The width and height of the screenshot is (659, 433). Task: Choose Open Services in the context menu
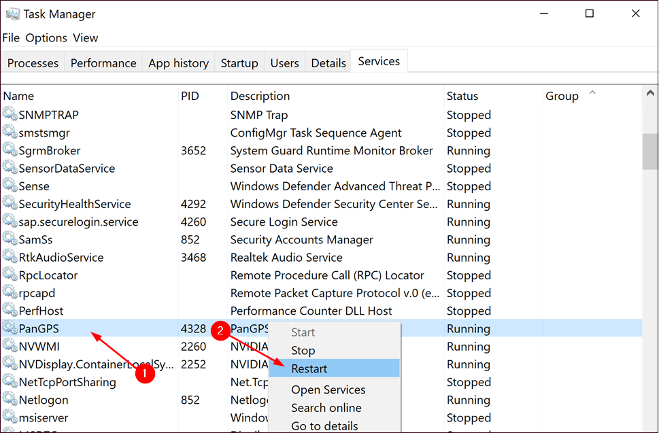(335, 389)
